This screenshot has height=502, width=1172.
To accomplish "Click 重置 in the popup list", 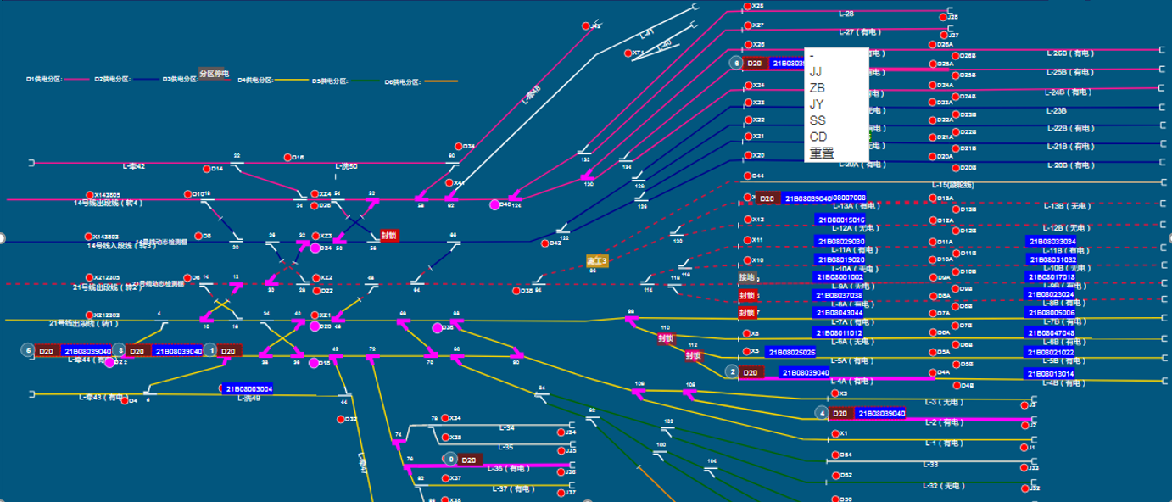I will [x=822, y=153].
